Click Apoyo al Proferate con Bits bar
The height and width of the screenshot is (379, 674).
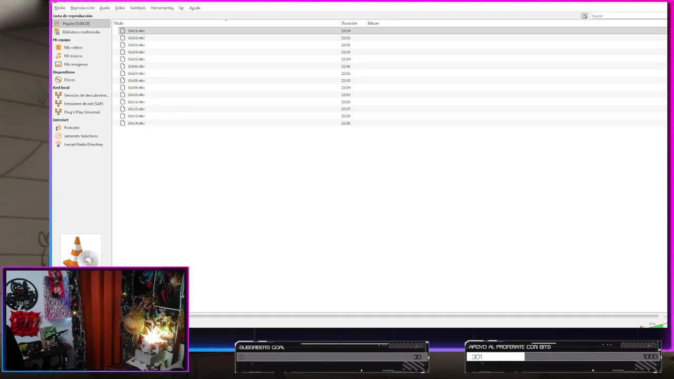(x=563, y=357)
